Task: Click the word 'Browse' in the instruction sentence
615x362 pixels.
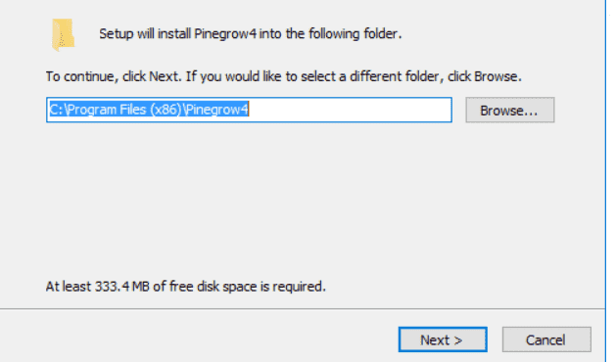Action: click(x=496, y=76)
